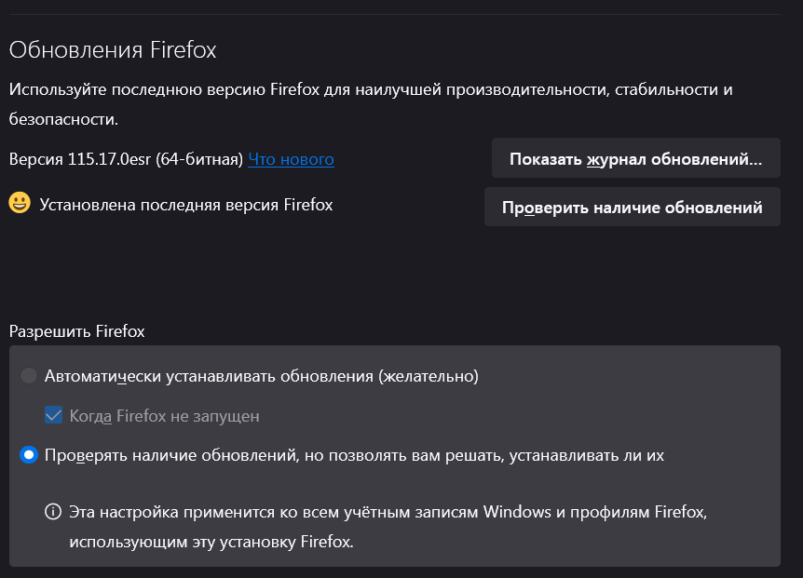Image resolution: width=803 pixels, height=578 pixels.
Task: Click the word "безопасности" ending the description
Action: [x=62, y=119]
